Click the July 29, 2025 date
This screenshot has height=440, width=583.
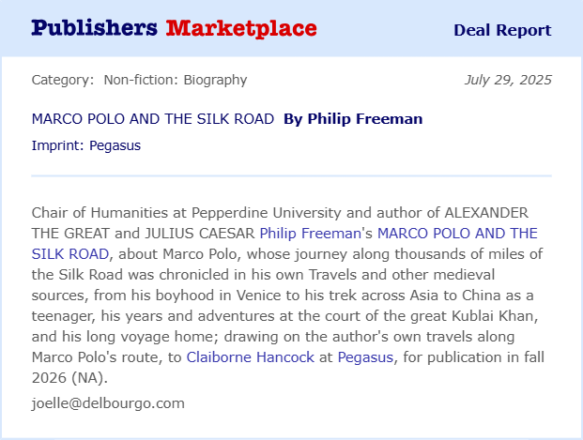point(508,80)
